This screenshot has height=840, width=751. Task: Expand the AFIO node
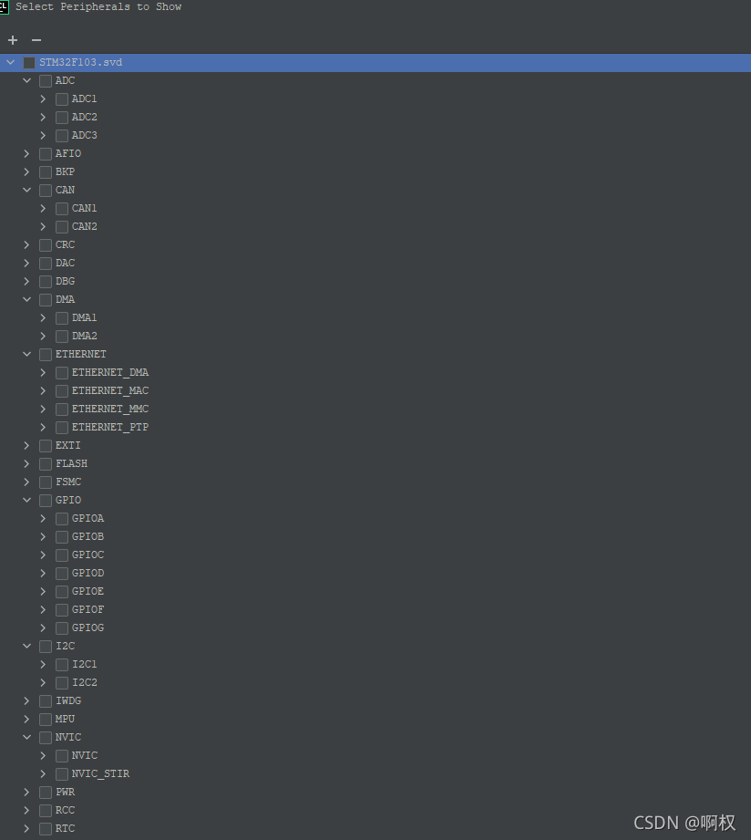pyautogui.click(x=26, y=153)
